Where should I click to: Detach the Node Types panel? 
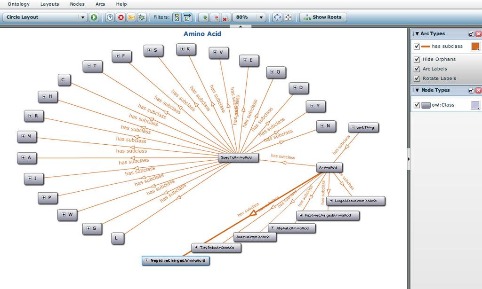point(471,91)
